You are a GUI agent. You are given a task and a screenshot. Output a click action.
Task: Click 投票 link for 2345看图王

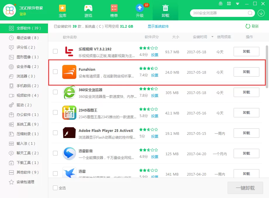pyautogui.click(x=155, y=116)
